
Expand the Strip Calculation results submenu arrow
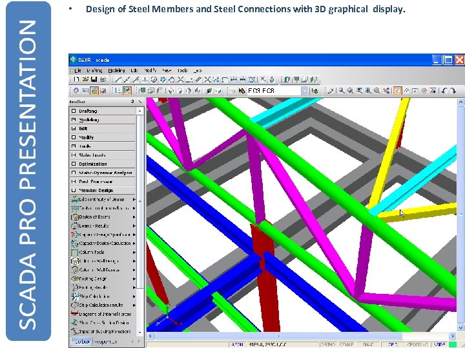[134, 305]
